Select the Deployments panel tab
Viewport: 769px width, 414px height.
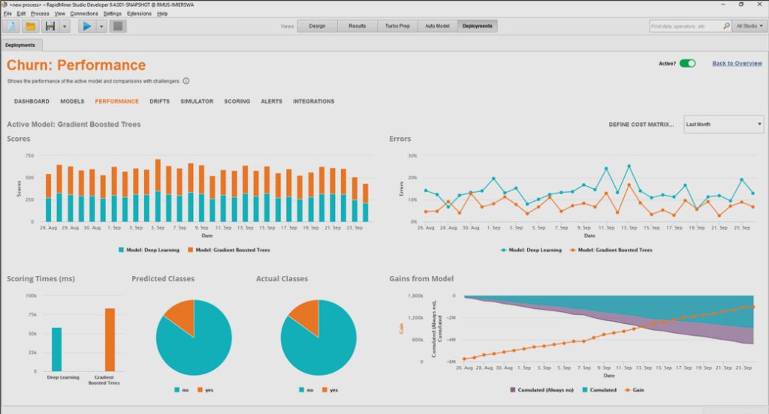pos(20,45)
